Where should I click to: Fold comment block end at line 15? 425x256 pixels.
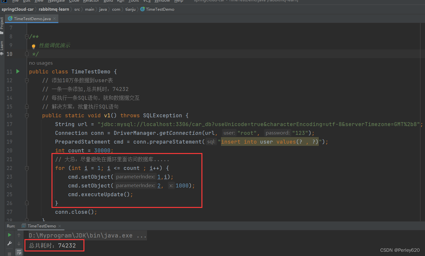click(27, 107)
